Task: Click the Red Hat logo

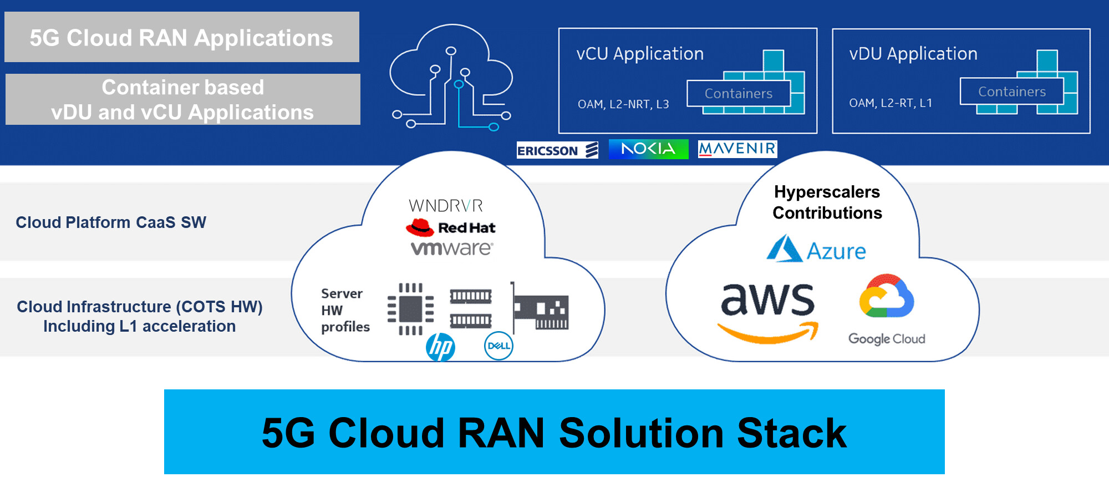Action: 450,227
